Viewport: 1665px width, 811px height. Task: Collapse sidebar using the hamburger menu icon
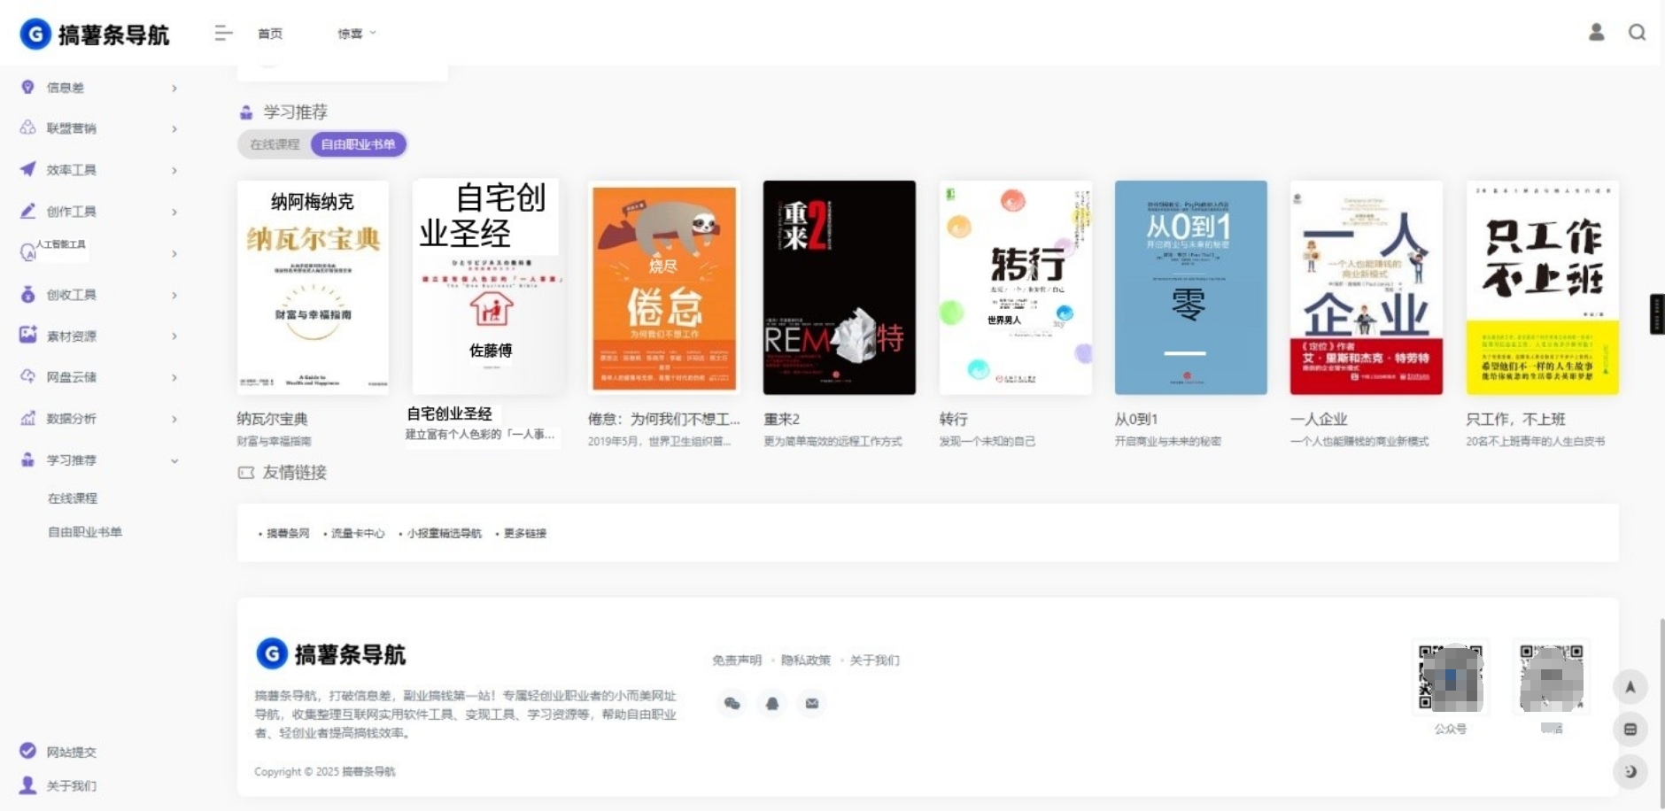coord(223,34)
